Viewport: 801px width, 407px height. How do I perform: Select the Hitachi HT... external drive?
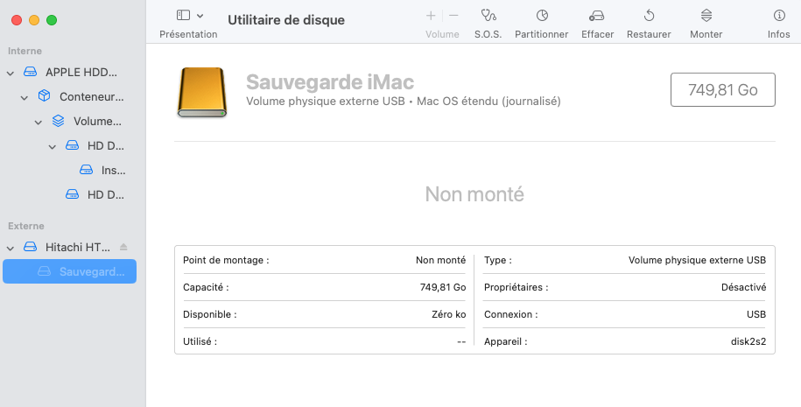[78, 248]
